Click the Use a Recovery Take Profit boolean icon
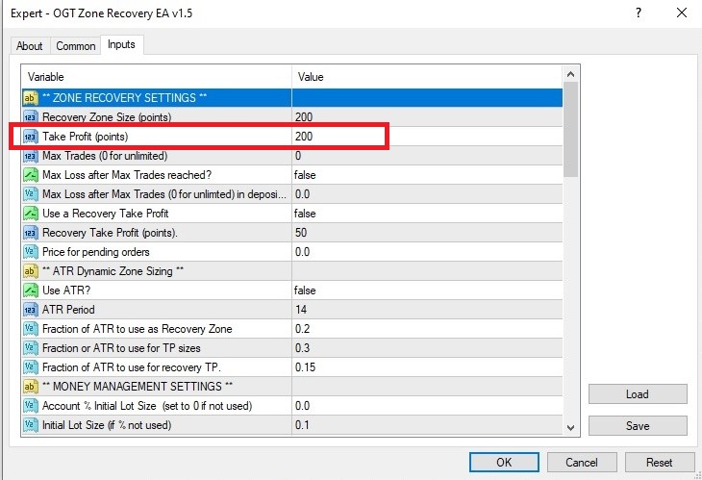Image resolution: width=702 pixels, height=480 pixels. pos(31,214)
